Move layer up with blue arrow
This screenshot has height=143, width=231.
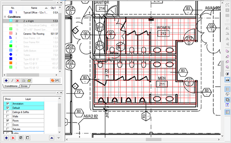point(52,138)
